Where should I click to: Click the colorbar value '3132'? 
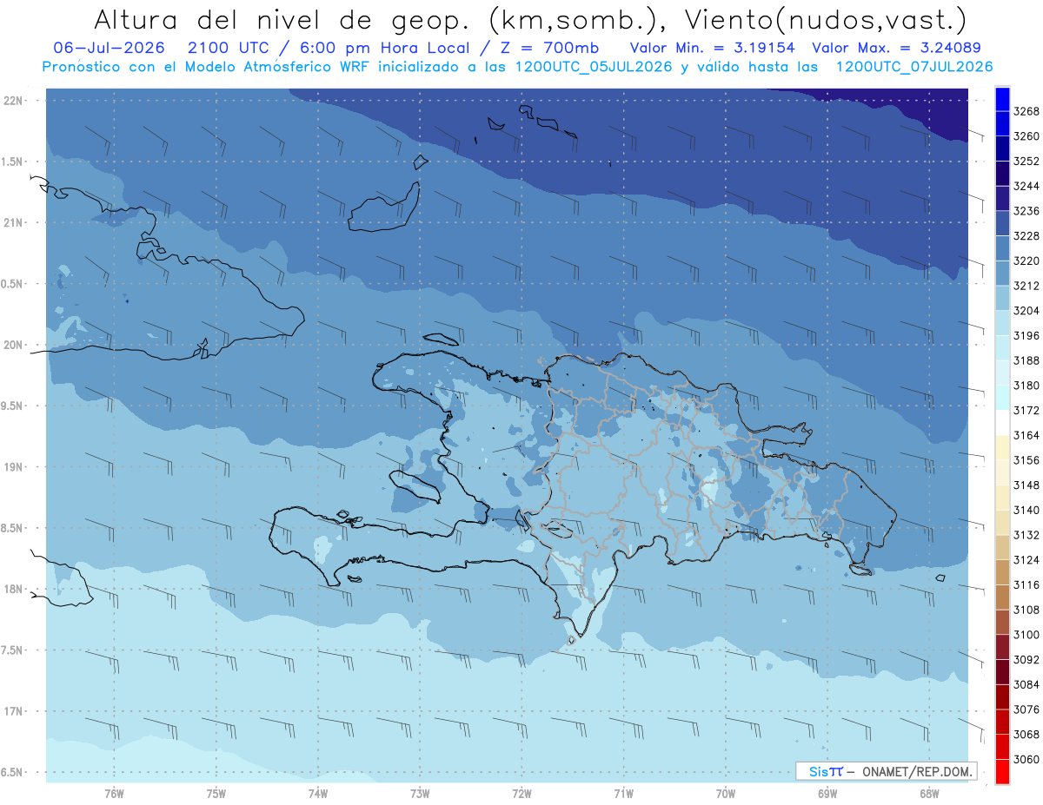[1026, 535]
